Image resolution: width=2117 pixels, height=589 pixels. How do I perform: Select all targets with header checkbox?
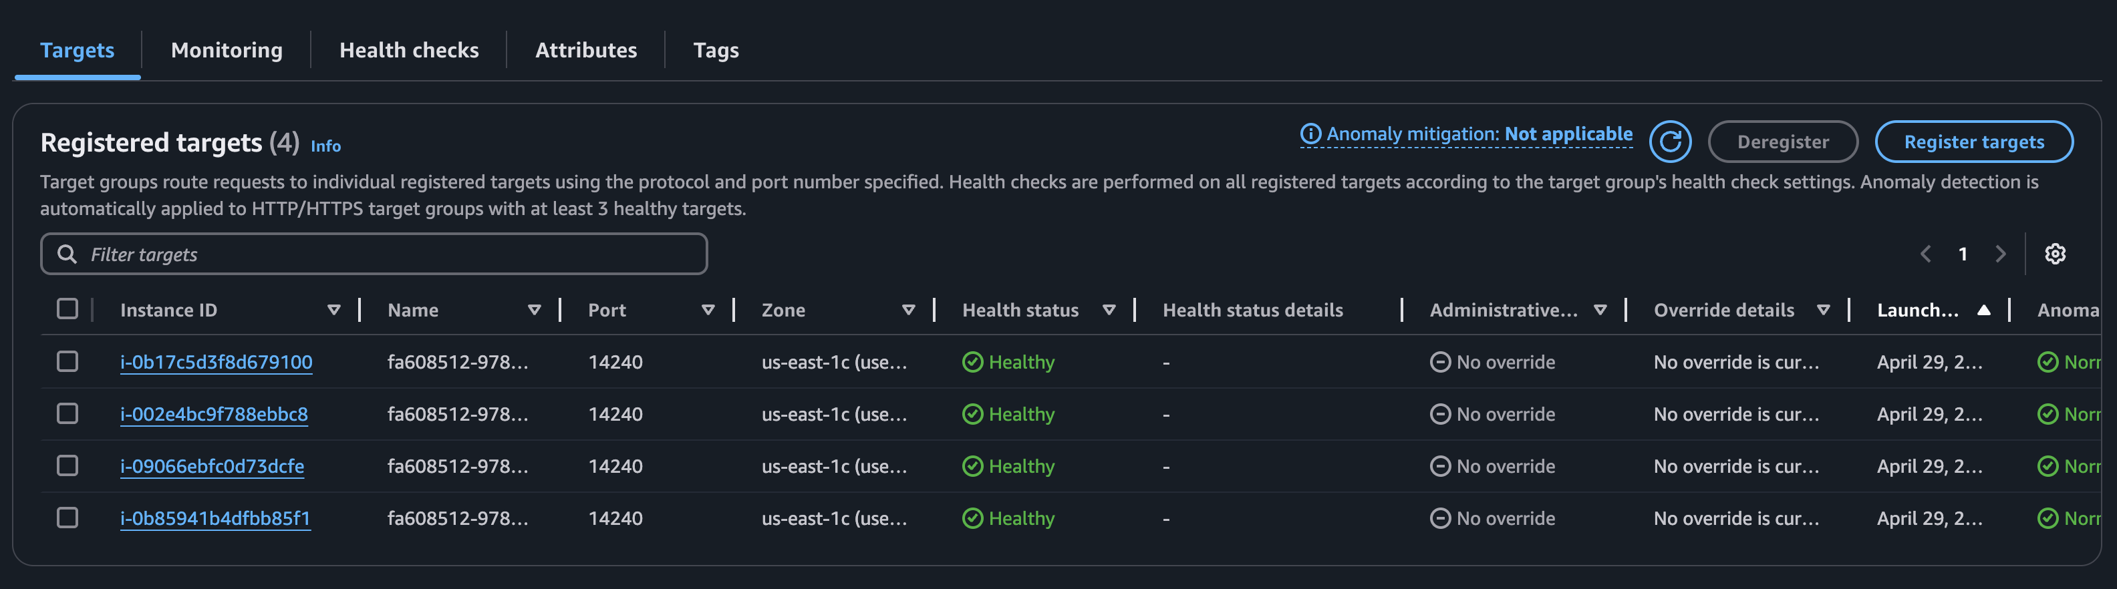point(67,309)
